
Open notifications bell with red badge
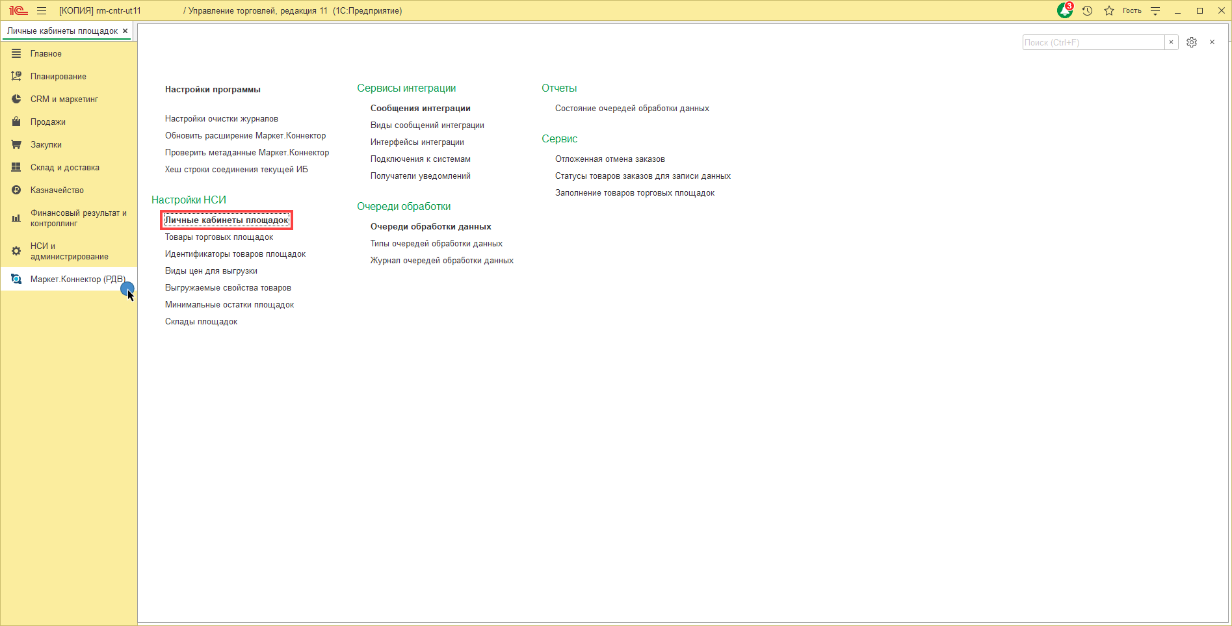point(1065,10)
